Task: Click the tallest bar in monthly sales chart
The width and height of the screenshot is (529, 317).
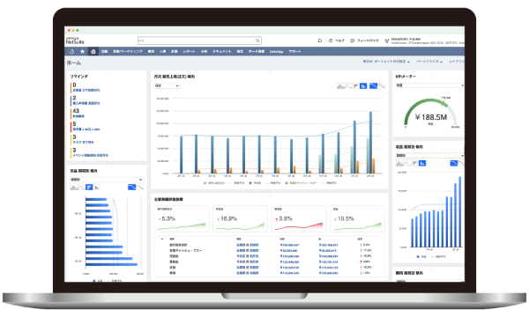Action: tap(370, 143)
